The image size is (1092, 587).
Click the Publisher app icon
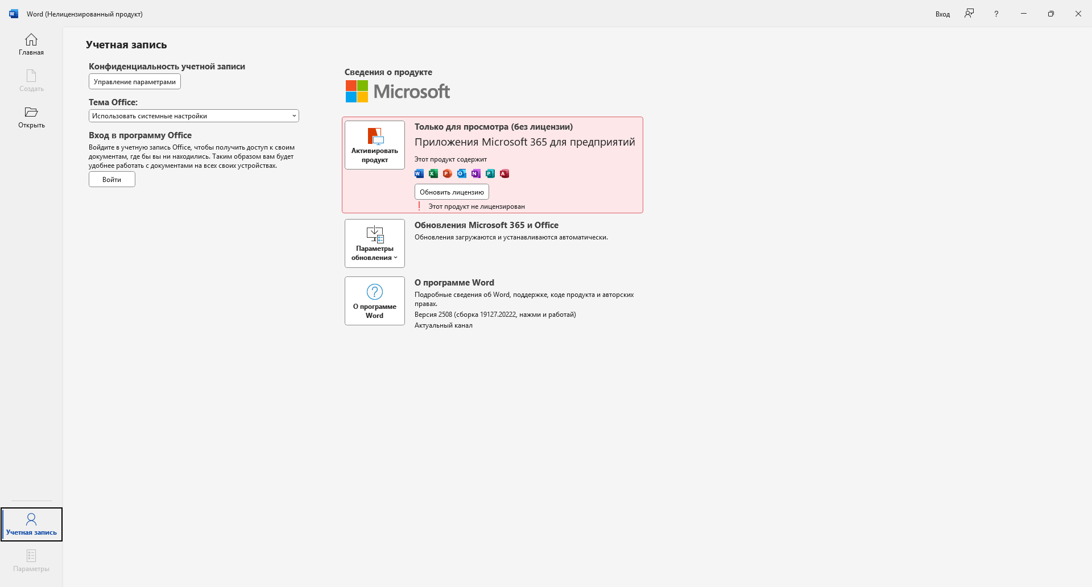[490, 173]
